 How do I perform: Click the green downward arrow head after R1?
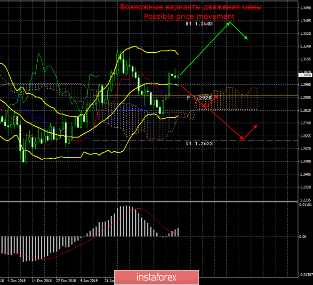coord(246,38)
